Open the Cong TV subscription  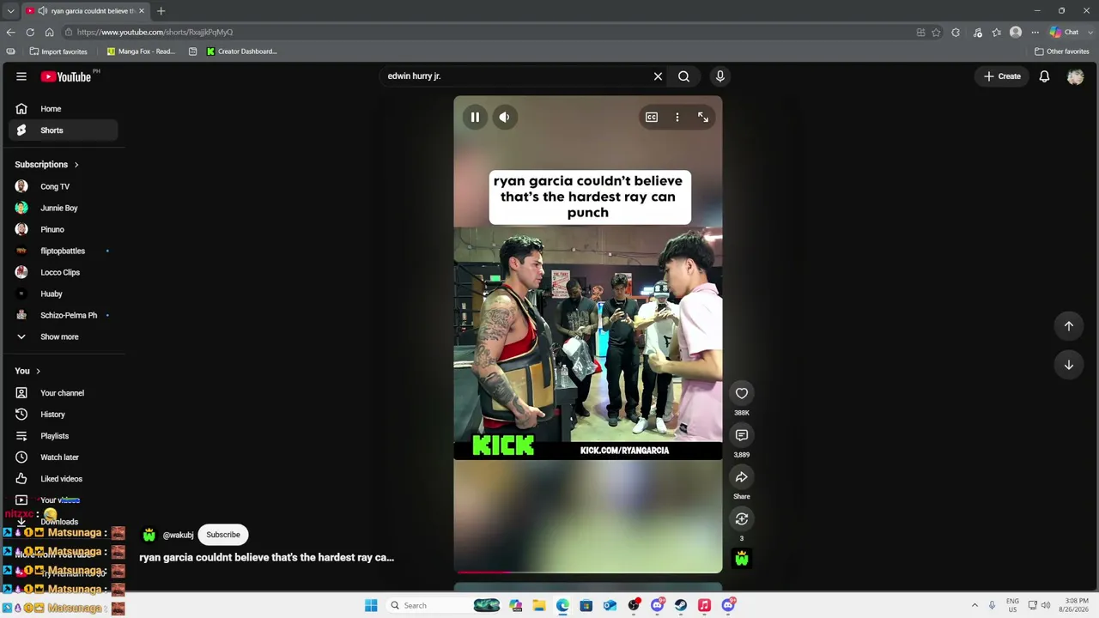[63, 186]
